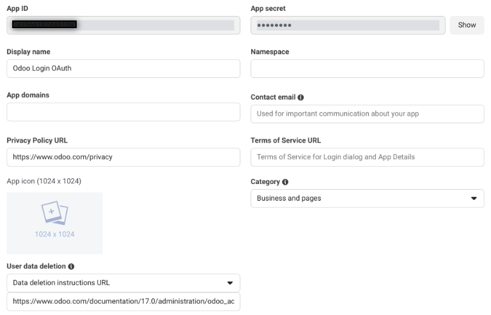The width and height of the screenshot is (491, 315).
Task: Expand the Business and pages category selector
Action: (x=367, y=199)
